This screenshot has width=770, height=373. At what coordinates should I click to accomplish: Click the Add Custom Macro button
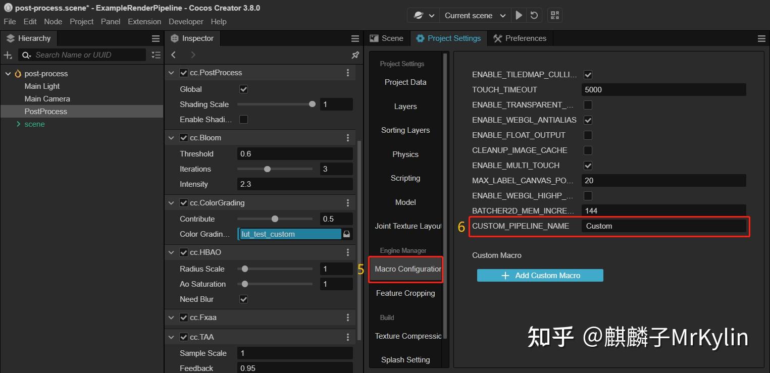[540, 275]
